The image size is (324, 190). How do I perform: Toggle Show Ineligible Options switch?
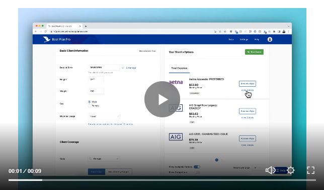(x=197, y=167)
